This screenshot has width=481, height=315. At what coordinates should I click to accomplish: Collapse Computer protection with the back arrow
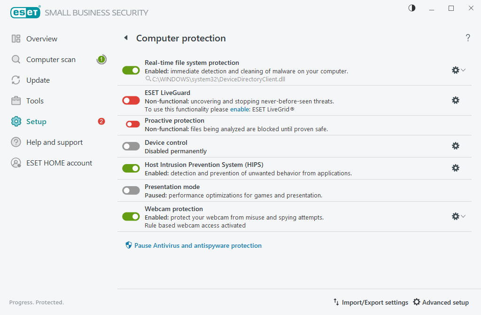[126, 38]
